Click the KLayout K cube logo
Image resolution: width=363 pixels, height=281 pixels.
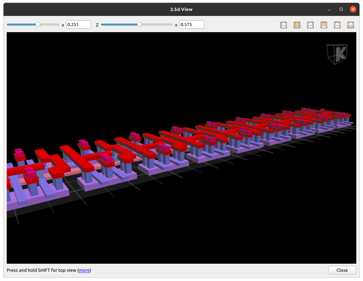pos(337,54)
